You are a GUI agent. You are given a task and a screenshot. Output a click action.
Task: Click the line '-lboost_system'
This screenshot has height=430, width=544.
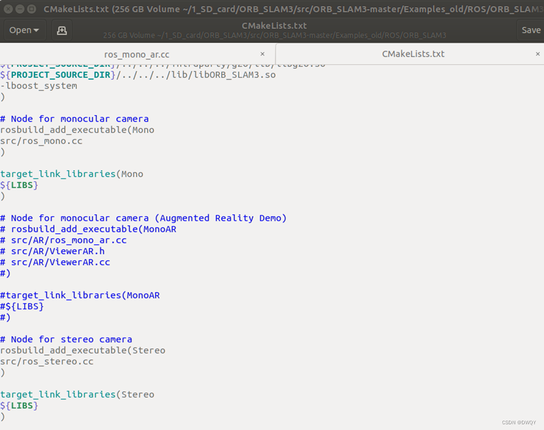39,86
